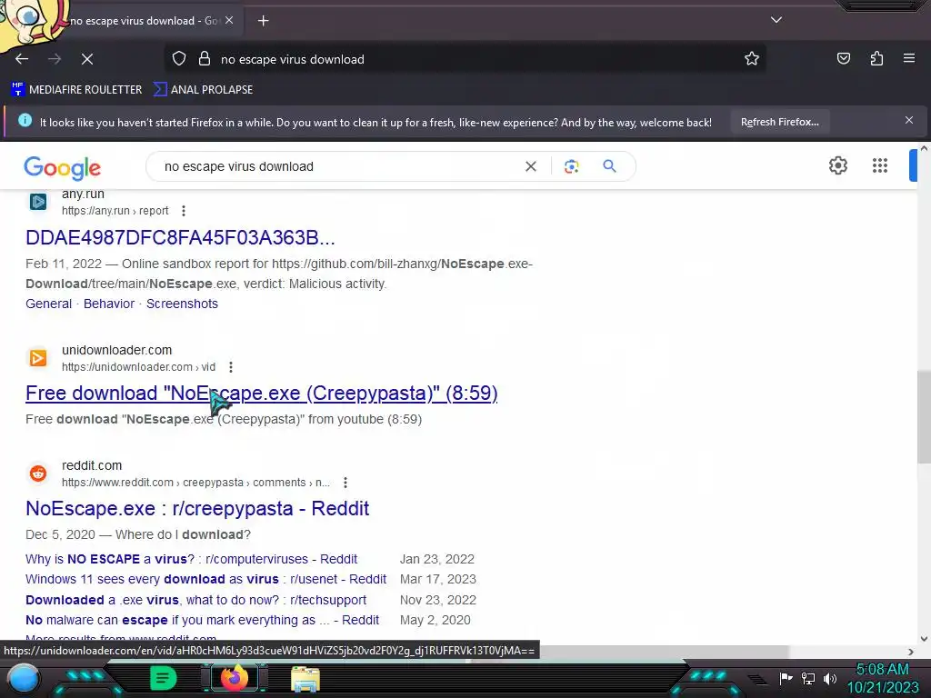931x698 pixels.
Task: Switch to Firefox in the taskbar
Action: click(234, 678)
